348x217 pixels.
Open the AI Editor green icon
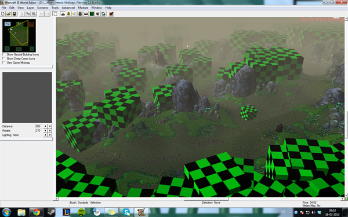92,14
